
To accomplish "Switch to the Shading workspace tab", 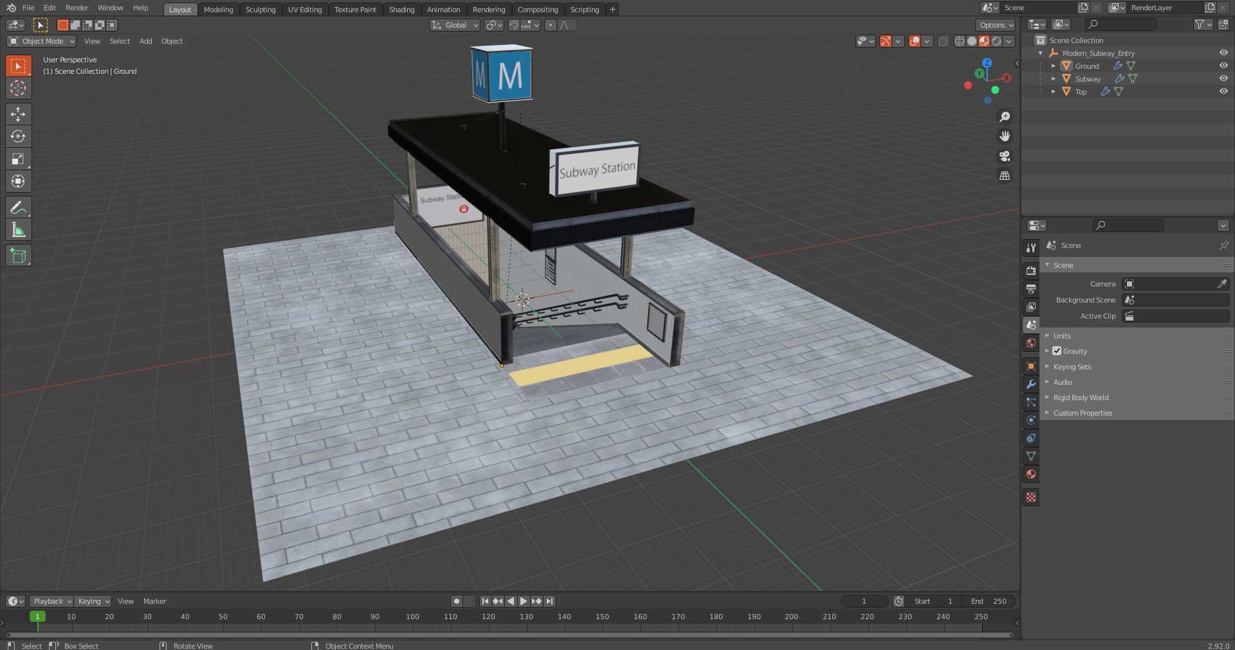I will click(x=401, y=10).
